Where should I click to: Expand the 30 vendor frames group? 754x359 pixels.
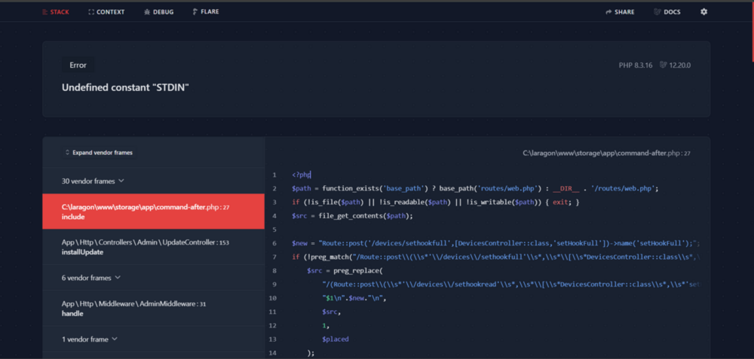click(x=153, y=181)
